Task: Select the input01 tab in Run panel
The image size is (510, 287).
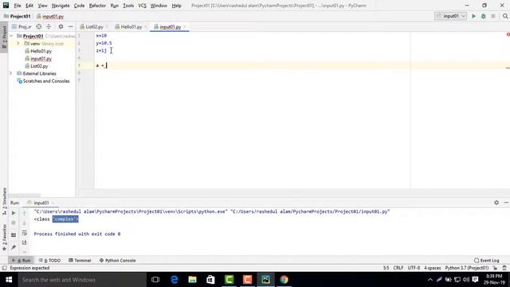Action: click(41, 202)
